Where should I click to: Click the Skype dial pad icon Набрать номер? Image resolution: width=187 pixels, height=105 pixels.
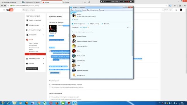coord(88,24)
